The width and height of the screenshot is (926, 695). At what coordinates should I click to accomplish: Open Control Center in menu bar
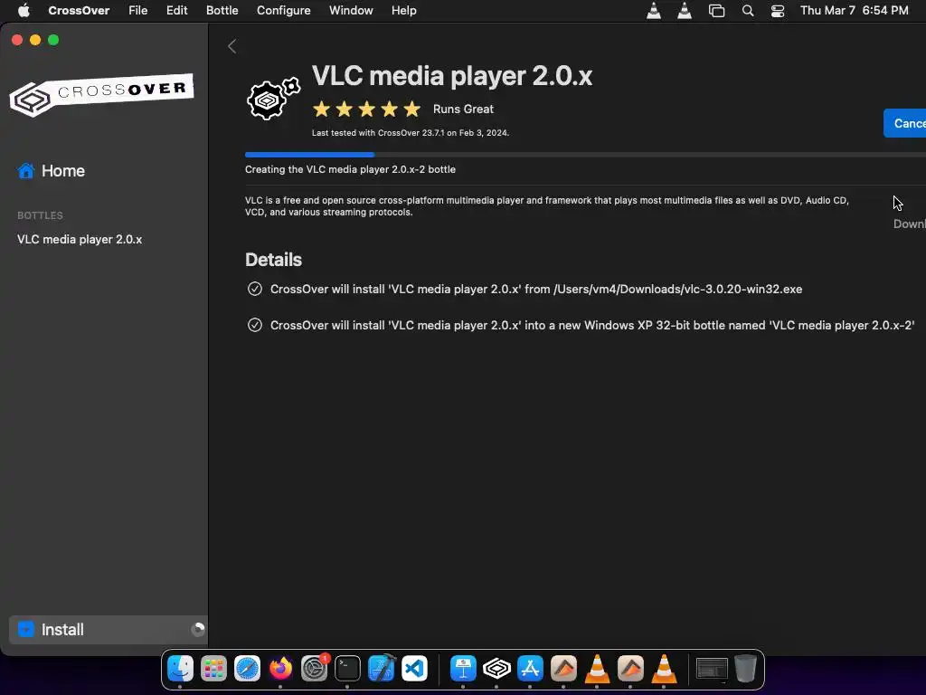click(x=778, y=11)
